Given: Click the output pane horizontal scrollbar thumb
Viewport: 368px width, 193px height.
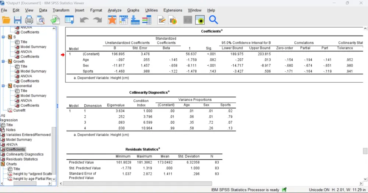Looking at the screenshot, I should click(x=138, y=183).
